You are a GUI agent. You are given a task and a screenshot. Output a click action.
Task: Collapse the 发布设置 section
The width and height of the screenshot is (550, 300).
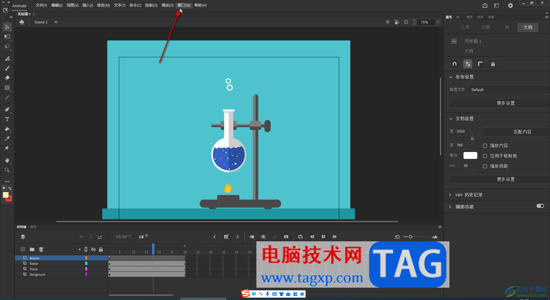[451, 77]
